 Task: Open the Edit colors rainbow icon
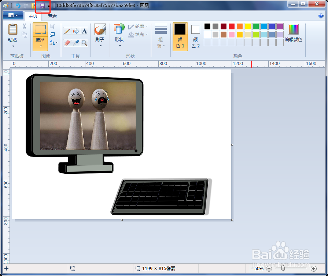[293, 29]
